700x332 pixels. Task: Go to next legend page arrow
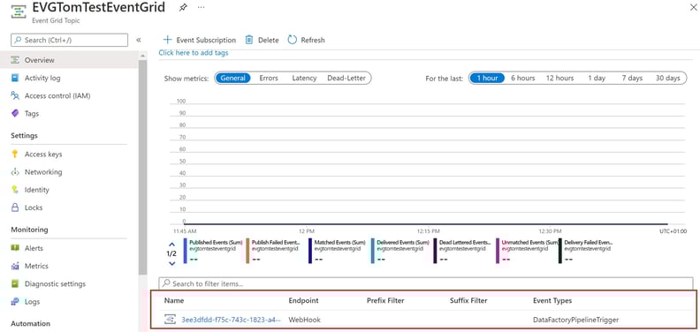pos(171,263)
